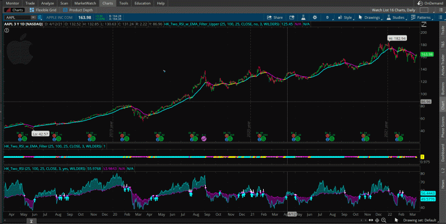Screen dimensions: 446x224
Task: Open the Patterns dropdown menu
Action: pyautogui.click(x=421, y=17)
